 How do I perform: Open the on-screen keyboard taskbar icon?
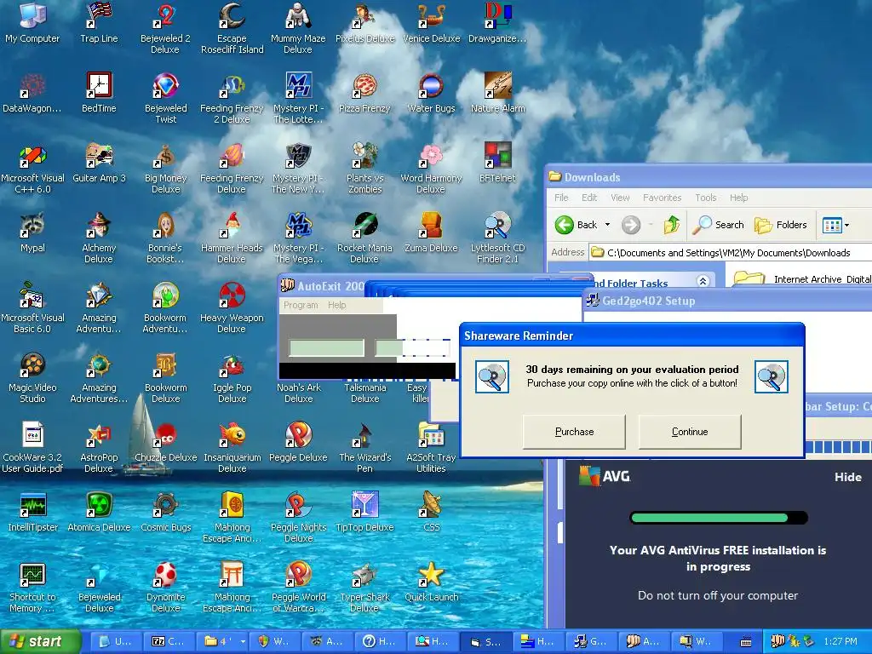(x=746, y=642)
